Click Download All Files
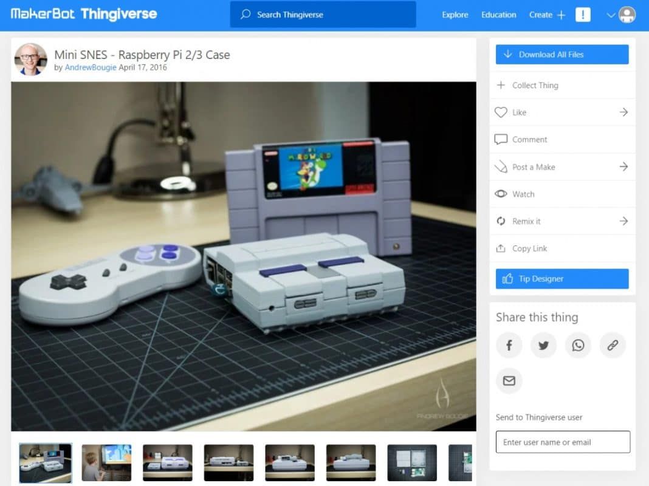The image size is (649, 486). coord(561,54)
